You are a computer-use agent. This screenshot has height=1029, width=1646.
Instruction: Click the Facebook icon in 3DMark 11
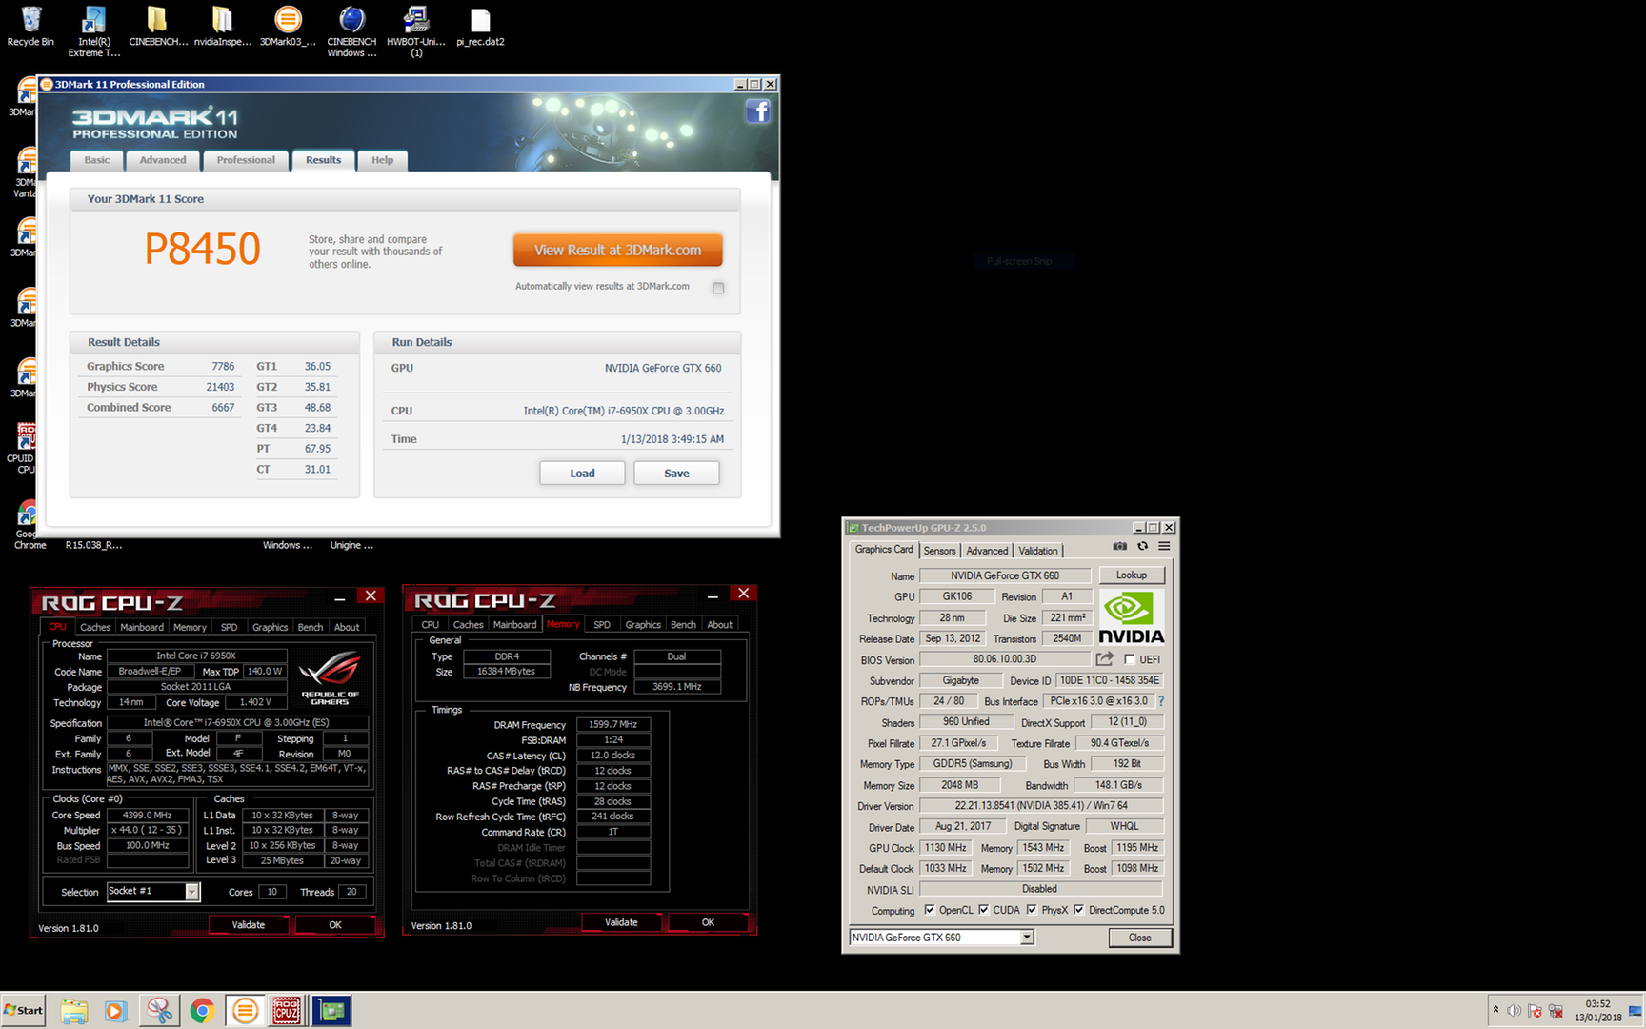(758, 111)
